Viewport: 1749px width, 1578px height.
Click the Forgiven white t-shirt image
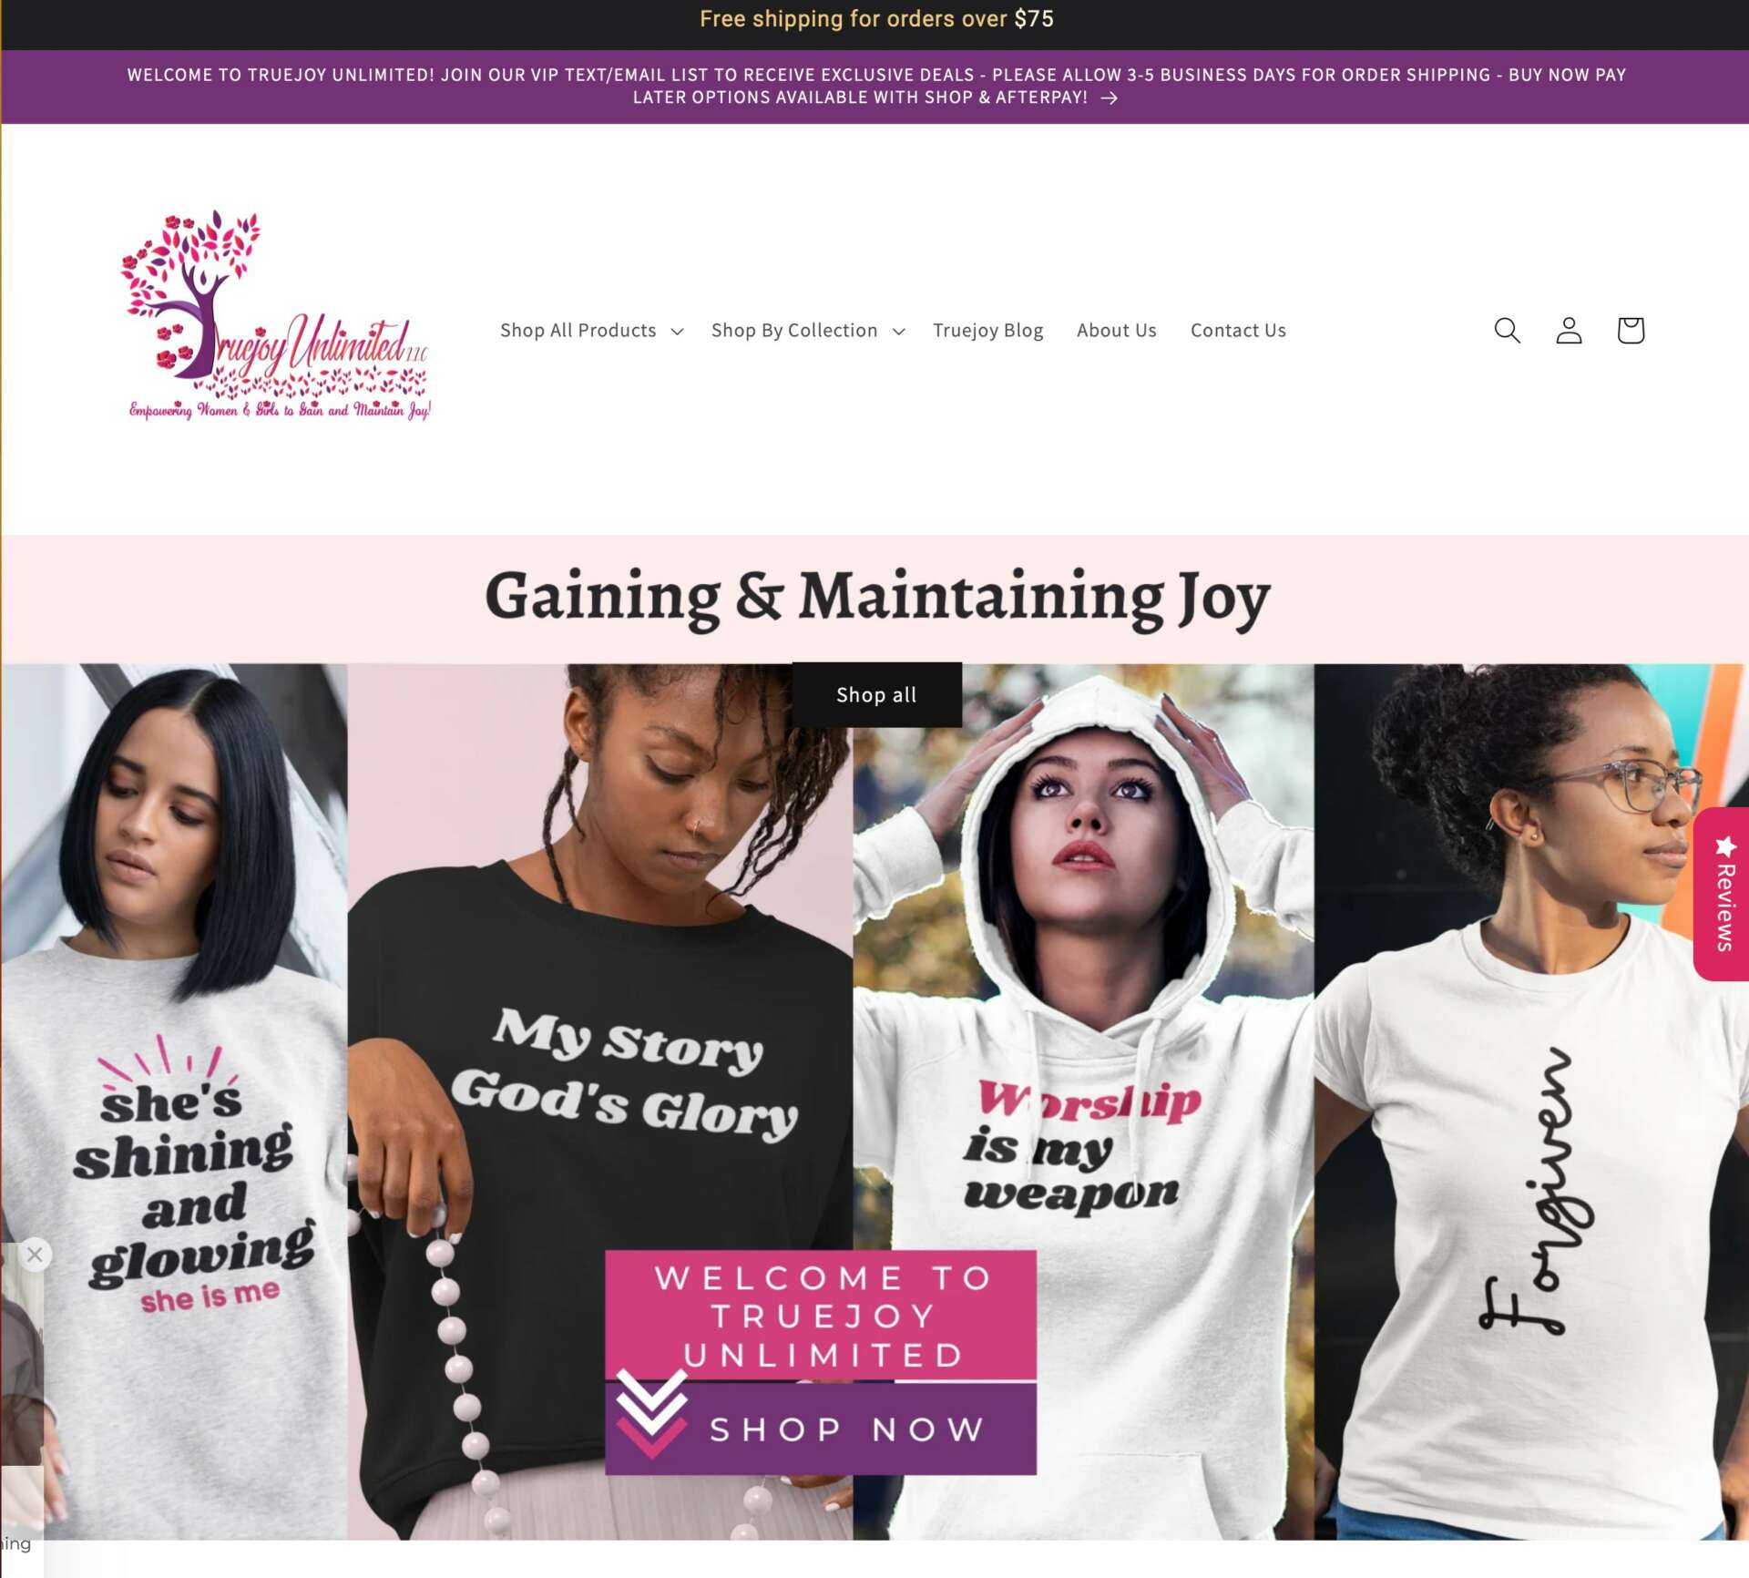click(1530, 1102)
